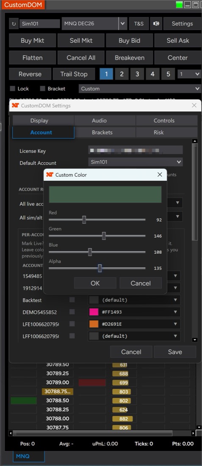Image resolution: width=202 pixels, height=466 pixels.
Task: Click the Buy Bid button
Action: pos(129,40)
